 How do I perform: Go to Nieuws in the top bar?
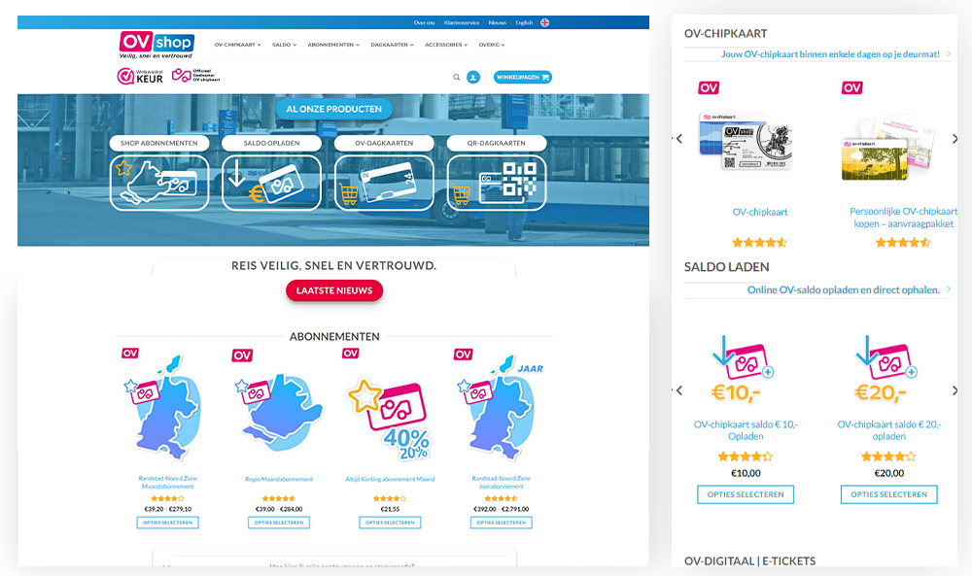[498, 22]
